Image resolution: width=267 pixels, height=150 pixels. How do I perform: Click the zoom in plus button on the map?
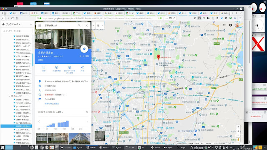coord(238,131)
